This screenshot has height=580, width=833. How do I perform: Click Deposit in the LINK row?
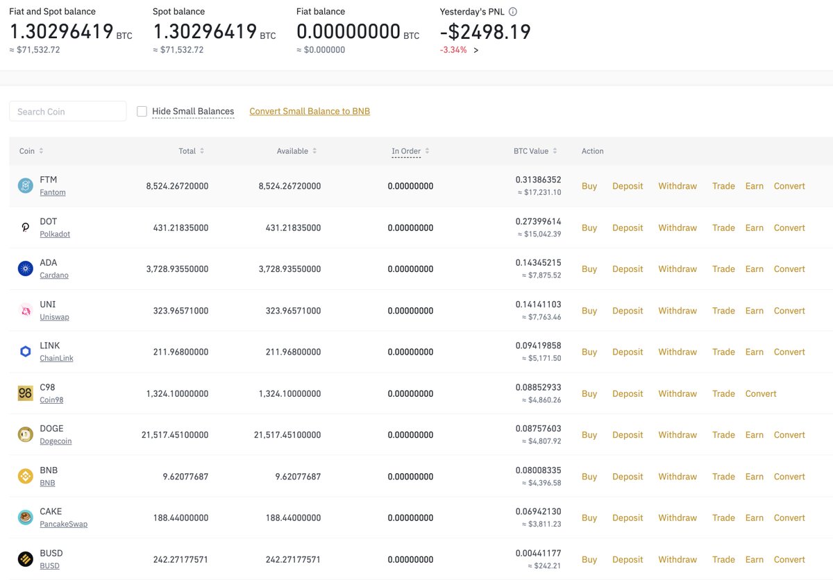tap(628, 352)
